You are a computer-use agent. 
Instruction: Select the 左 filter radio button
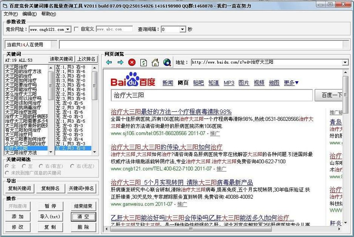tap(24, 166)
